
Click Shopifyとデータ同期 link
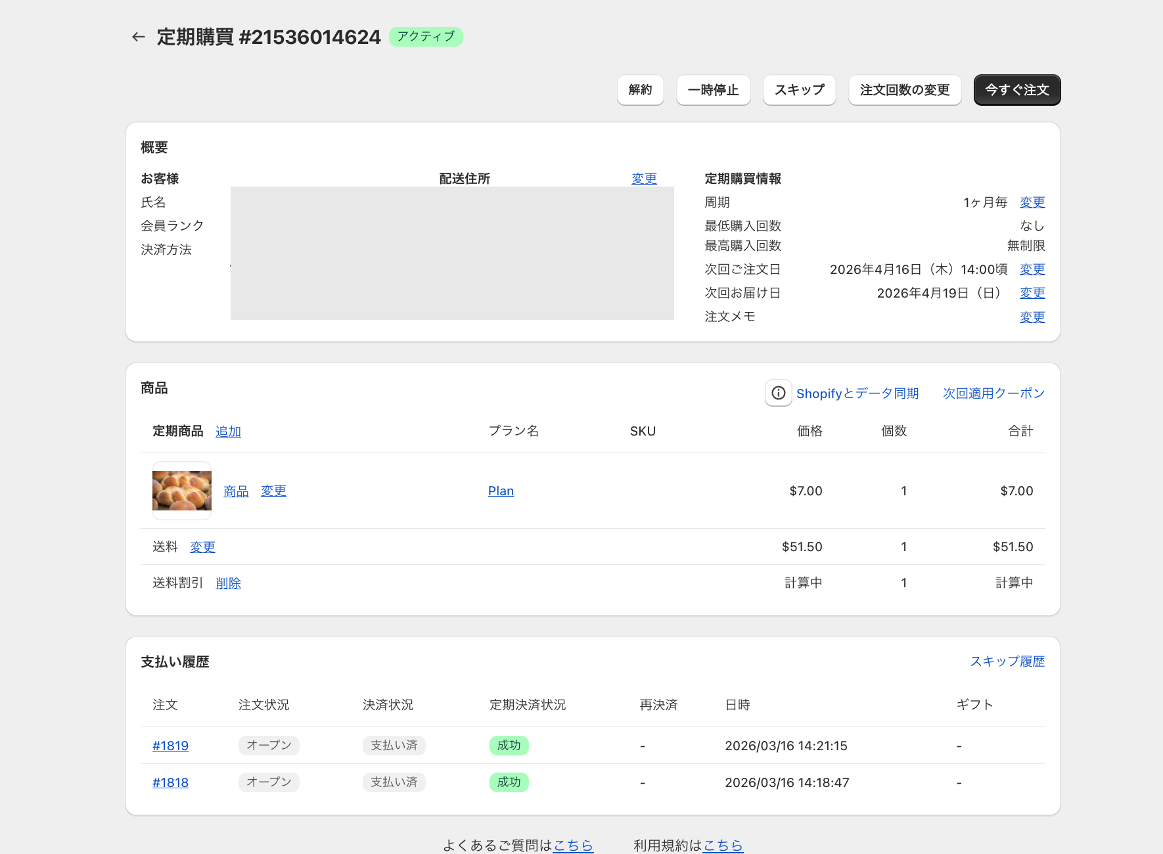click(857, 393)
